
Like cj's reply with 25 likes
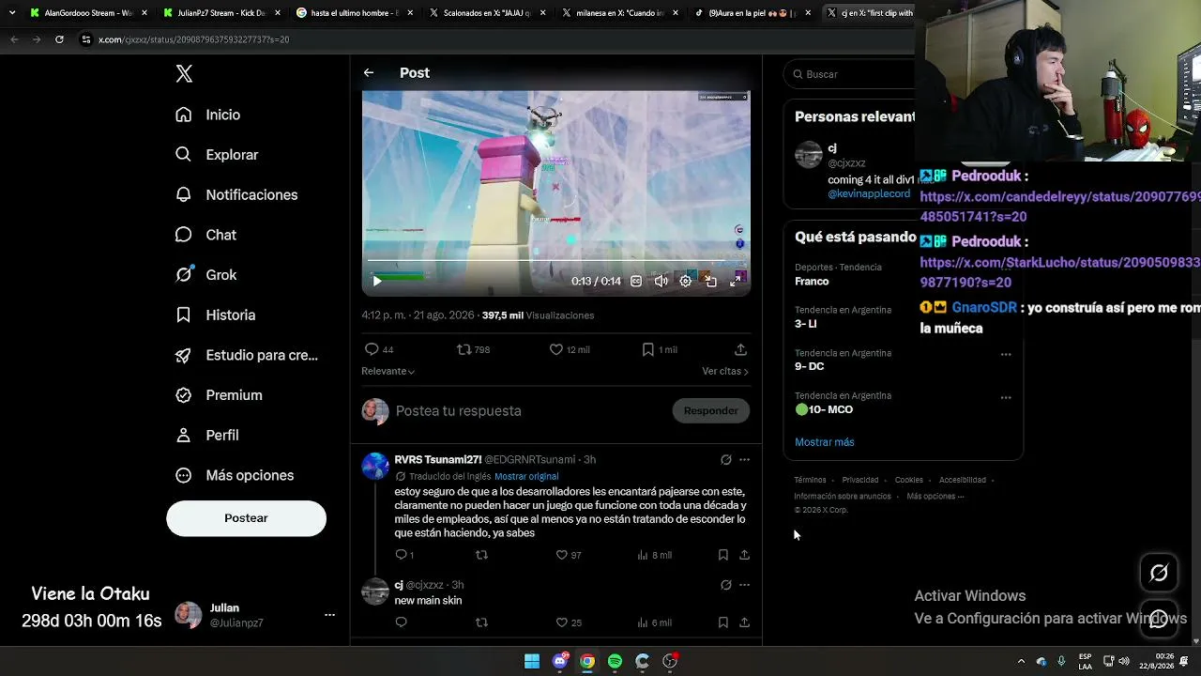click(x=569, y=622)
